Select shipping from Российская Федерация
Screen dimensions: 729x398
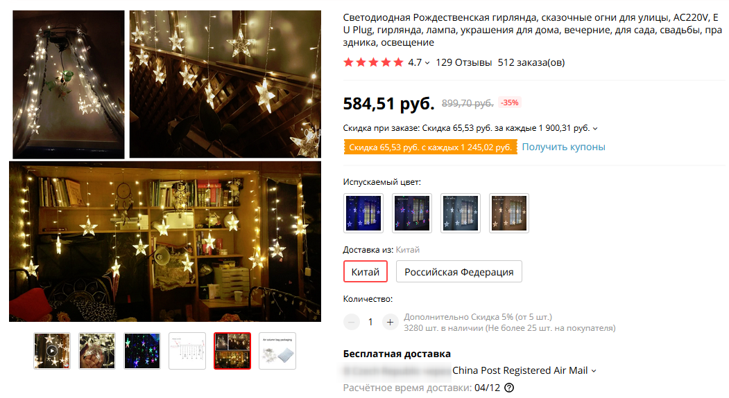pos(459,272)
